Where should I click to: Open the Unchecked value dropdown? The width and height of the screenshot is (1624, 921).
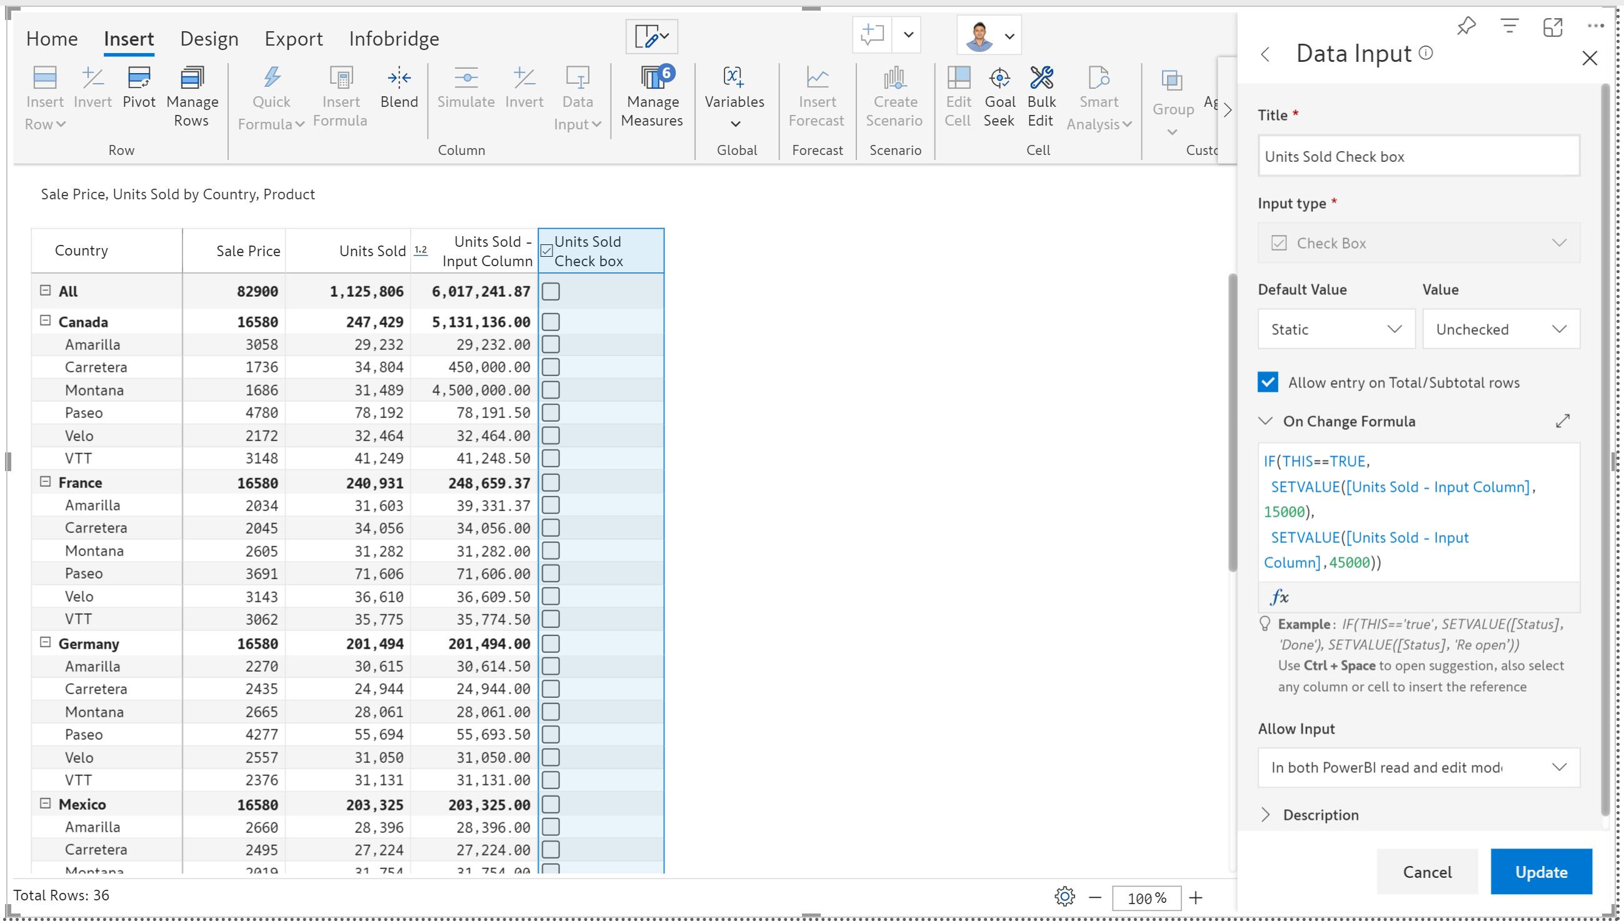[x=1501, y=329]
